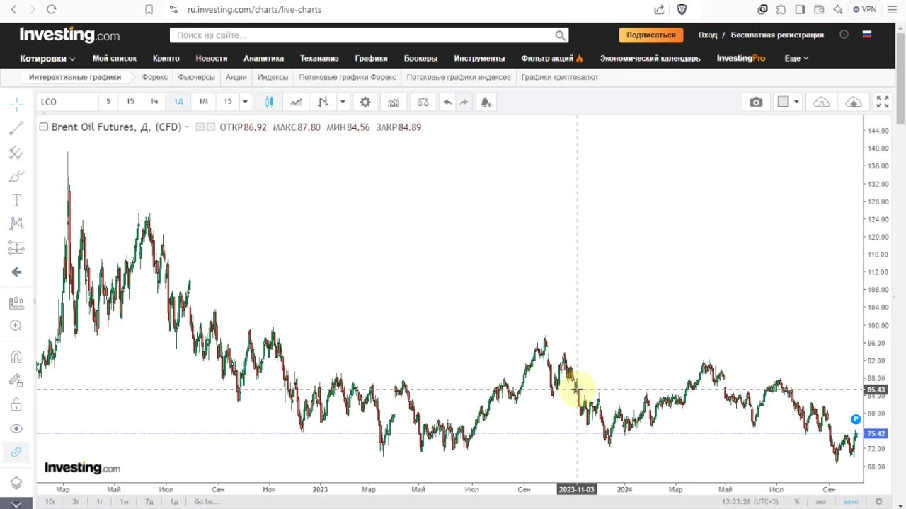Open the Теханализ menu

coord(319,58)
